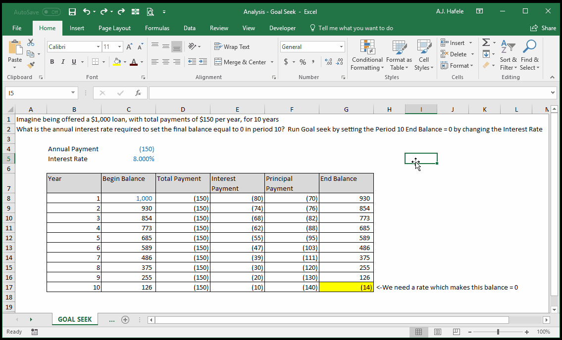Viewport: 562px width, 340px height.
Task: Click the Clear eraser icon
Action: tap(486, 65)
